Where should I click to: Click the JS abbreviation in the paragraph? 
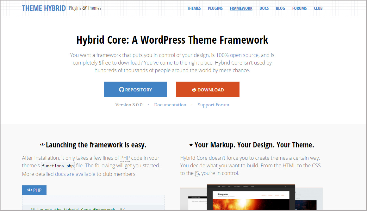[197, 173]
